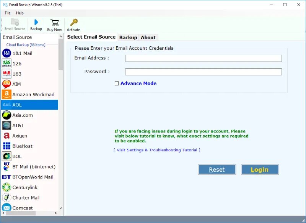Image resolution: width=306 pixels, height=223 pixels.
Task: Select the 'Amazon Workmail' list text
Action: tap(33, 94)
